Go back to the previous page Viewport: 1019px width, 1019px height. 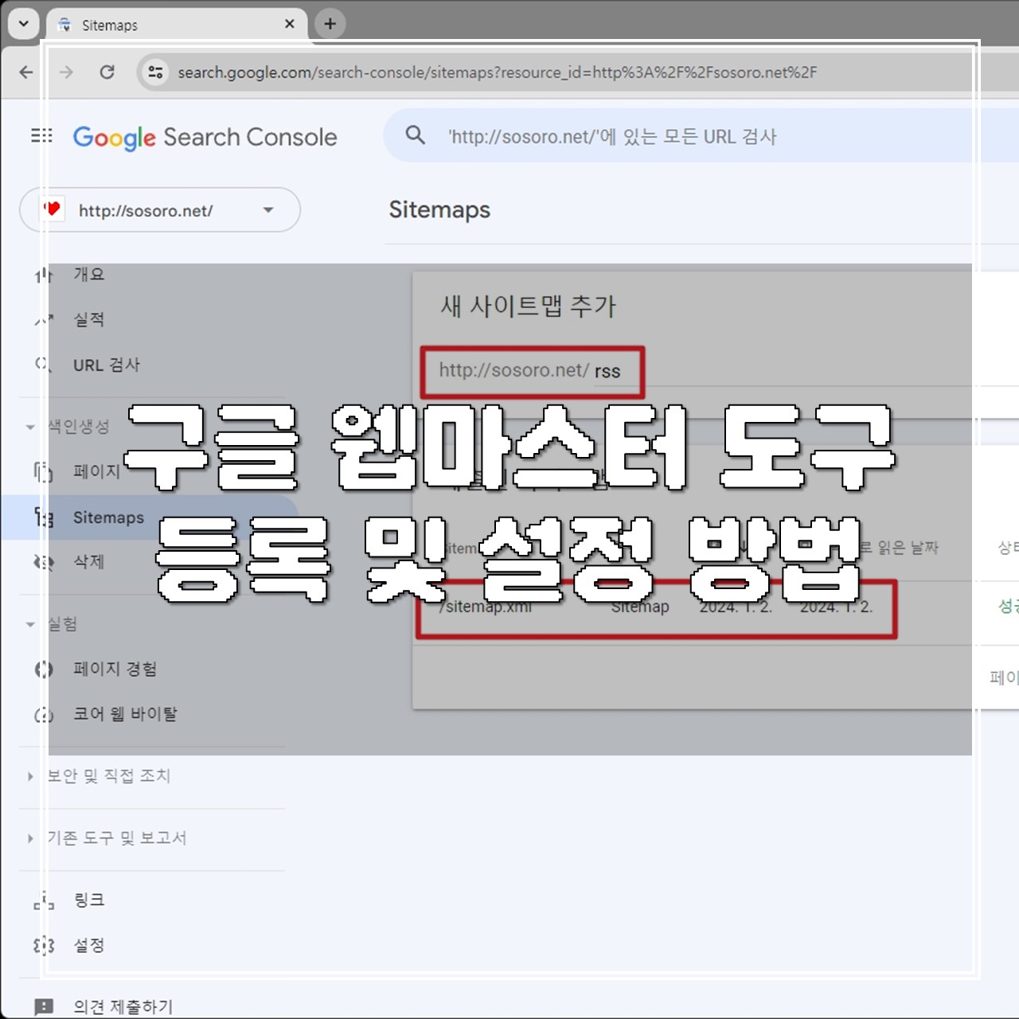[26, 72]
